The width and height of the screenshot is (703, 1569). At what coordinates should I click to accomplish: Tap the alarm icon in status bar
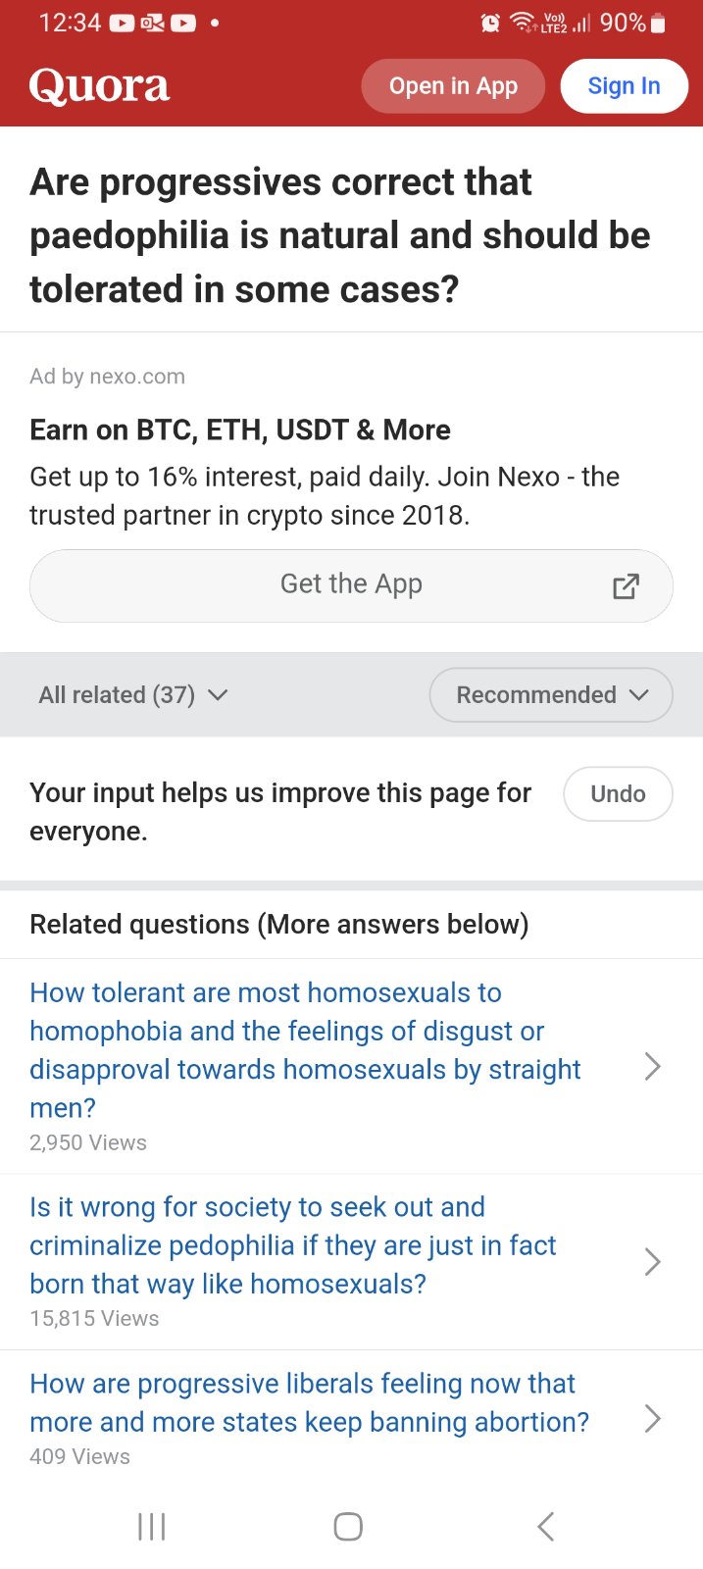click(x=490, y=23)
